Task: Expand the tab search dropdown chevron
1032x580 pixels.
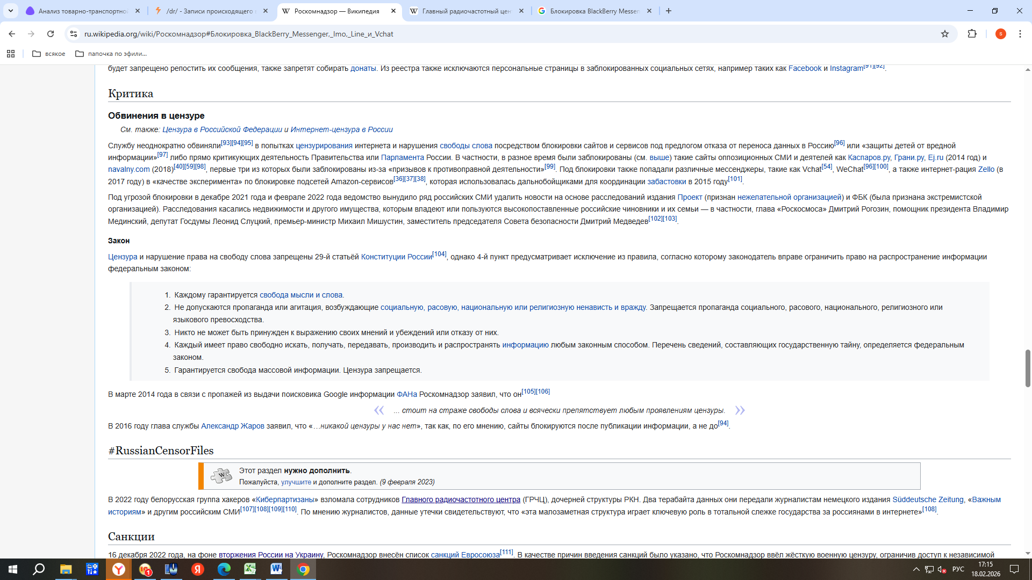Action: pos(11,11)
